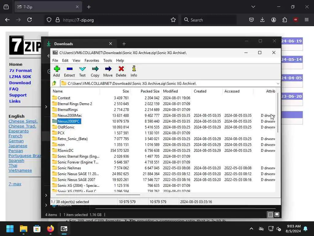Open Microsoft Store from the taskbar

coord(37,229)
